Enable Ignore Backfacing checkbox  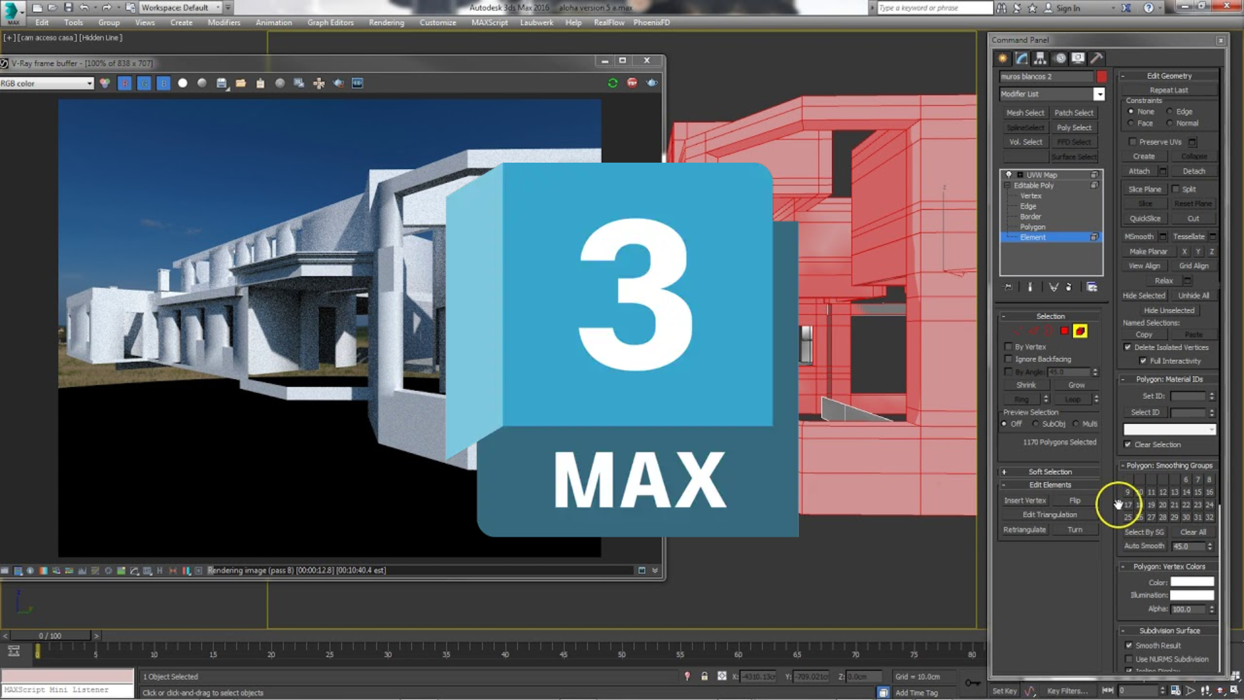pos(1008,359)
